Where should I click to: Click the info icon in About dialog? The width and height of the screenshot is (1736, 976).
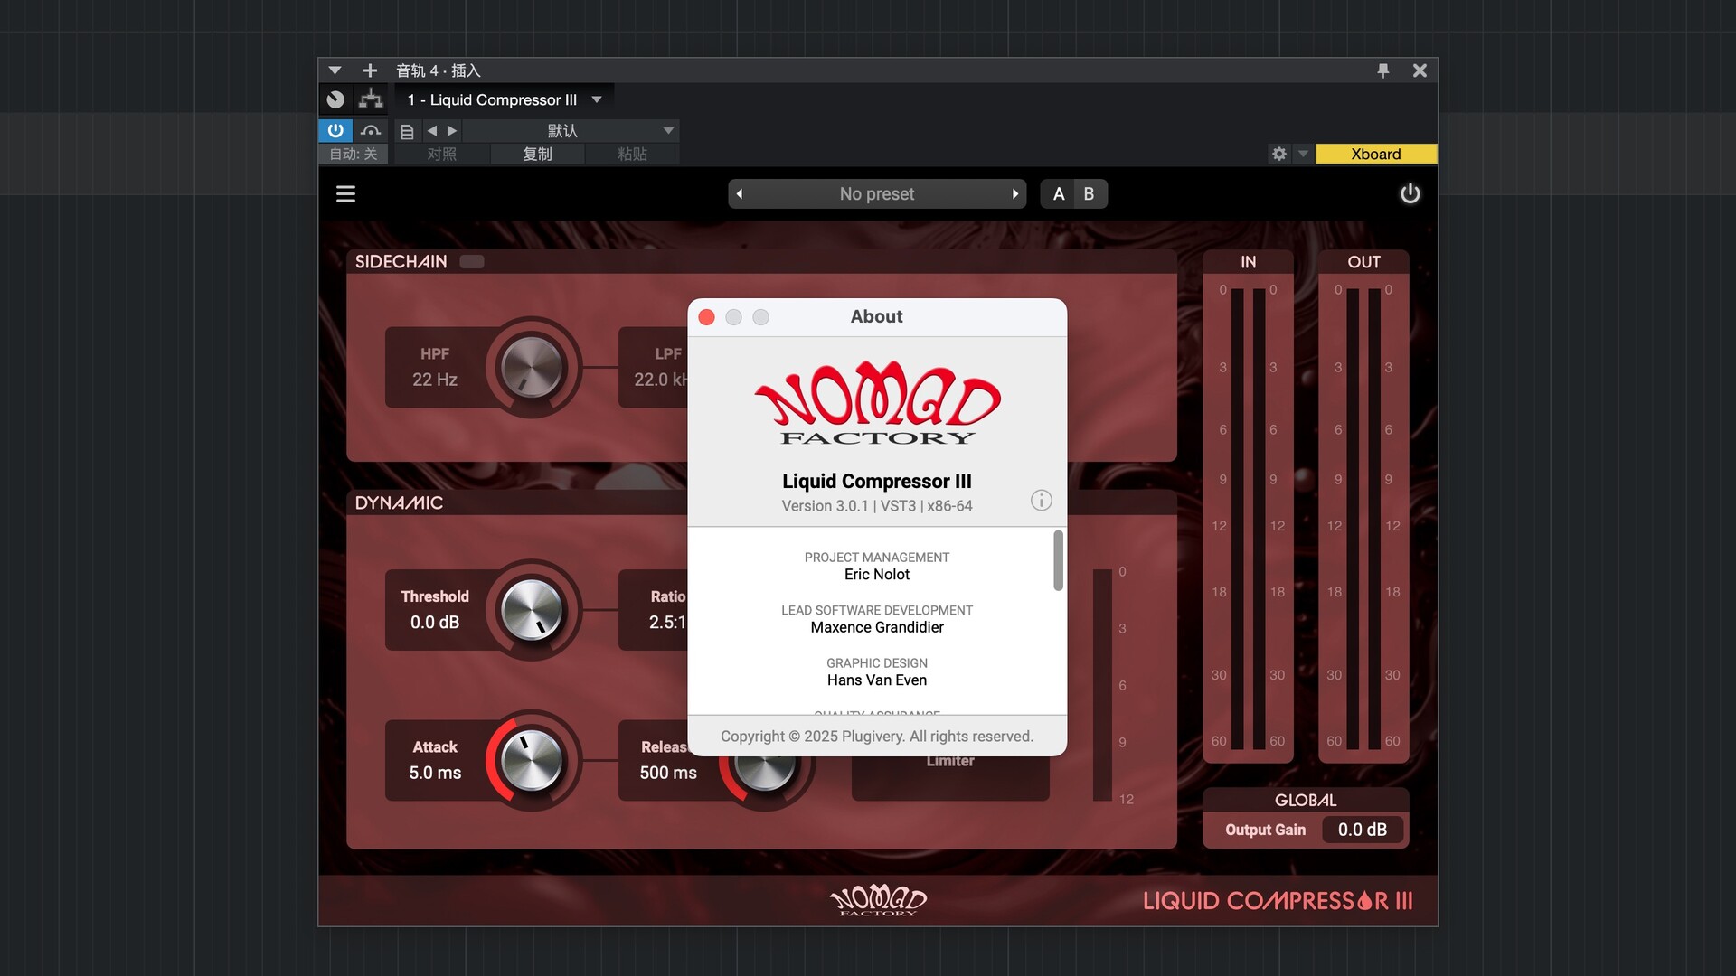(x=1041, y=500)
